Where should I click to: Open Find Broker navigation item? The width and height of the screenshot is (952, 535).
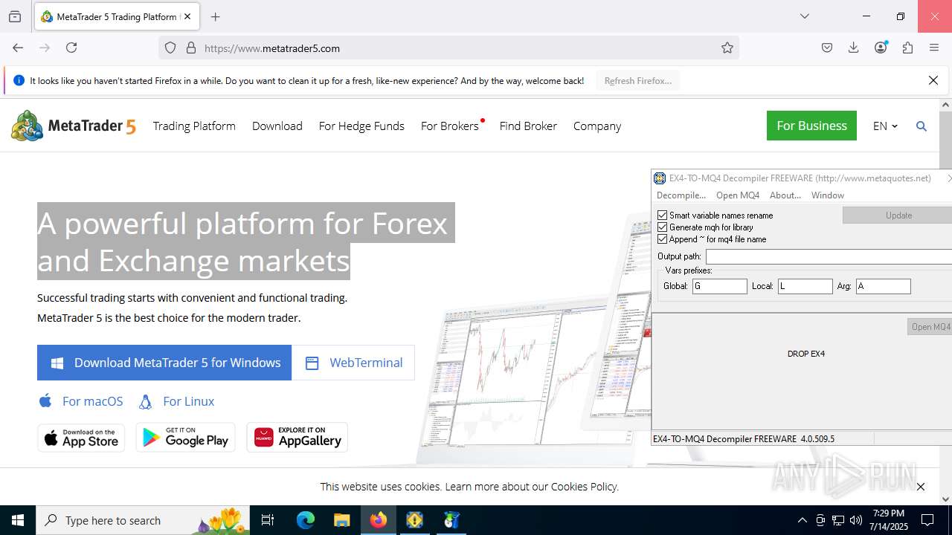coord(528,126)
